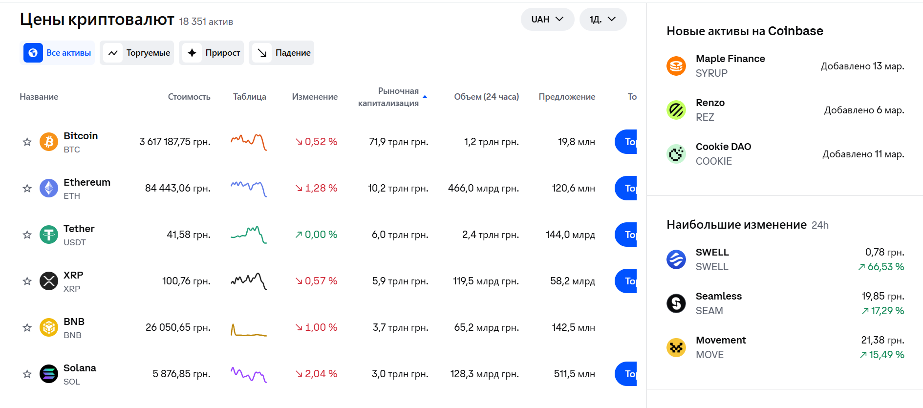
Task: Open the Ethereum asset name link
Action: 87,182
